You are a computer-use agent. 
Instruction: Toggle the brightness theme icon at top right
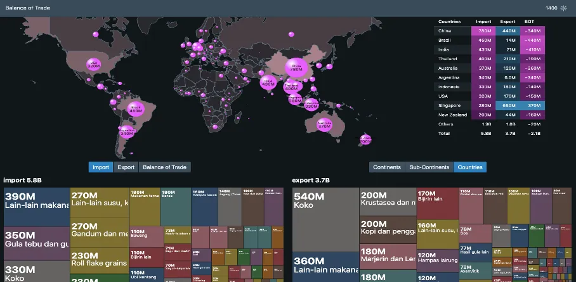(x=563, y=8)
